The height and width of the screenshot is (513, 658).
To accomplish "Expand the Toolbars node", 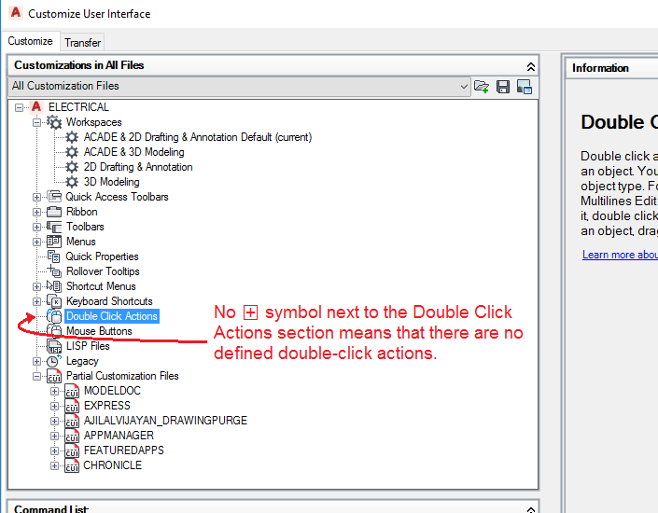I will (37, 227).
